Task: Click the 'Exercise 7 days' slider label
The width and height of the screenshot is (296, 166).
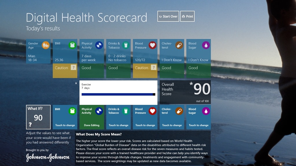Action: click(86, 86)
